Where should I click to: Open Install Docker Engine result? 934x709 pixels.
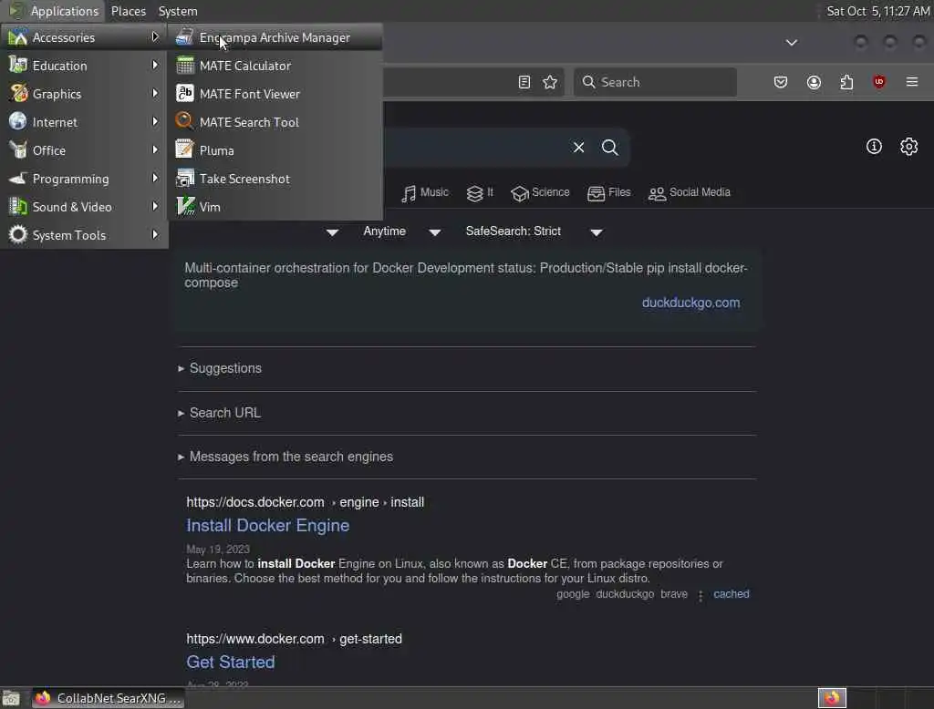coord(267,525)
